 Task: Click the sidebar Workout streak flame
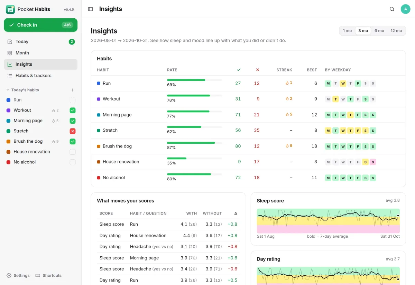click(x=54, y=111)
